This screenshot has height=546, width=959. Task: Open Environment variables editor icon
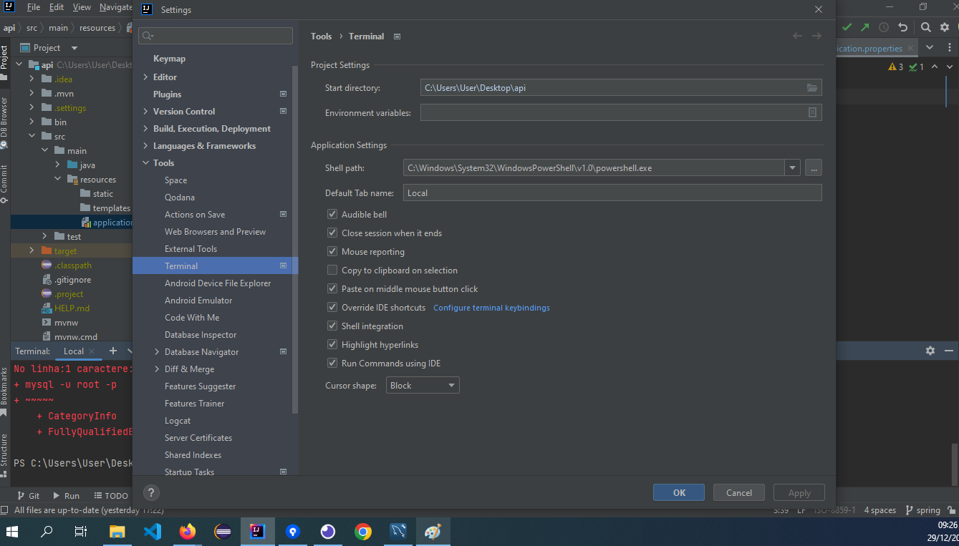click(812, 112)
